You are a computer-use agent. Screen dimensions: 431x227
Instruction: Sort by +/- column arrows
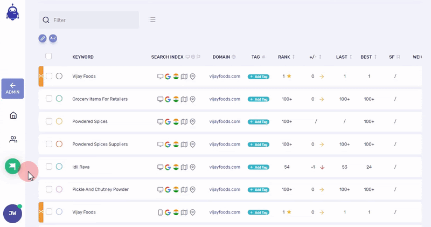320,57
